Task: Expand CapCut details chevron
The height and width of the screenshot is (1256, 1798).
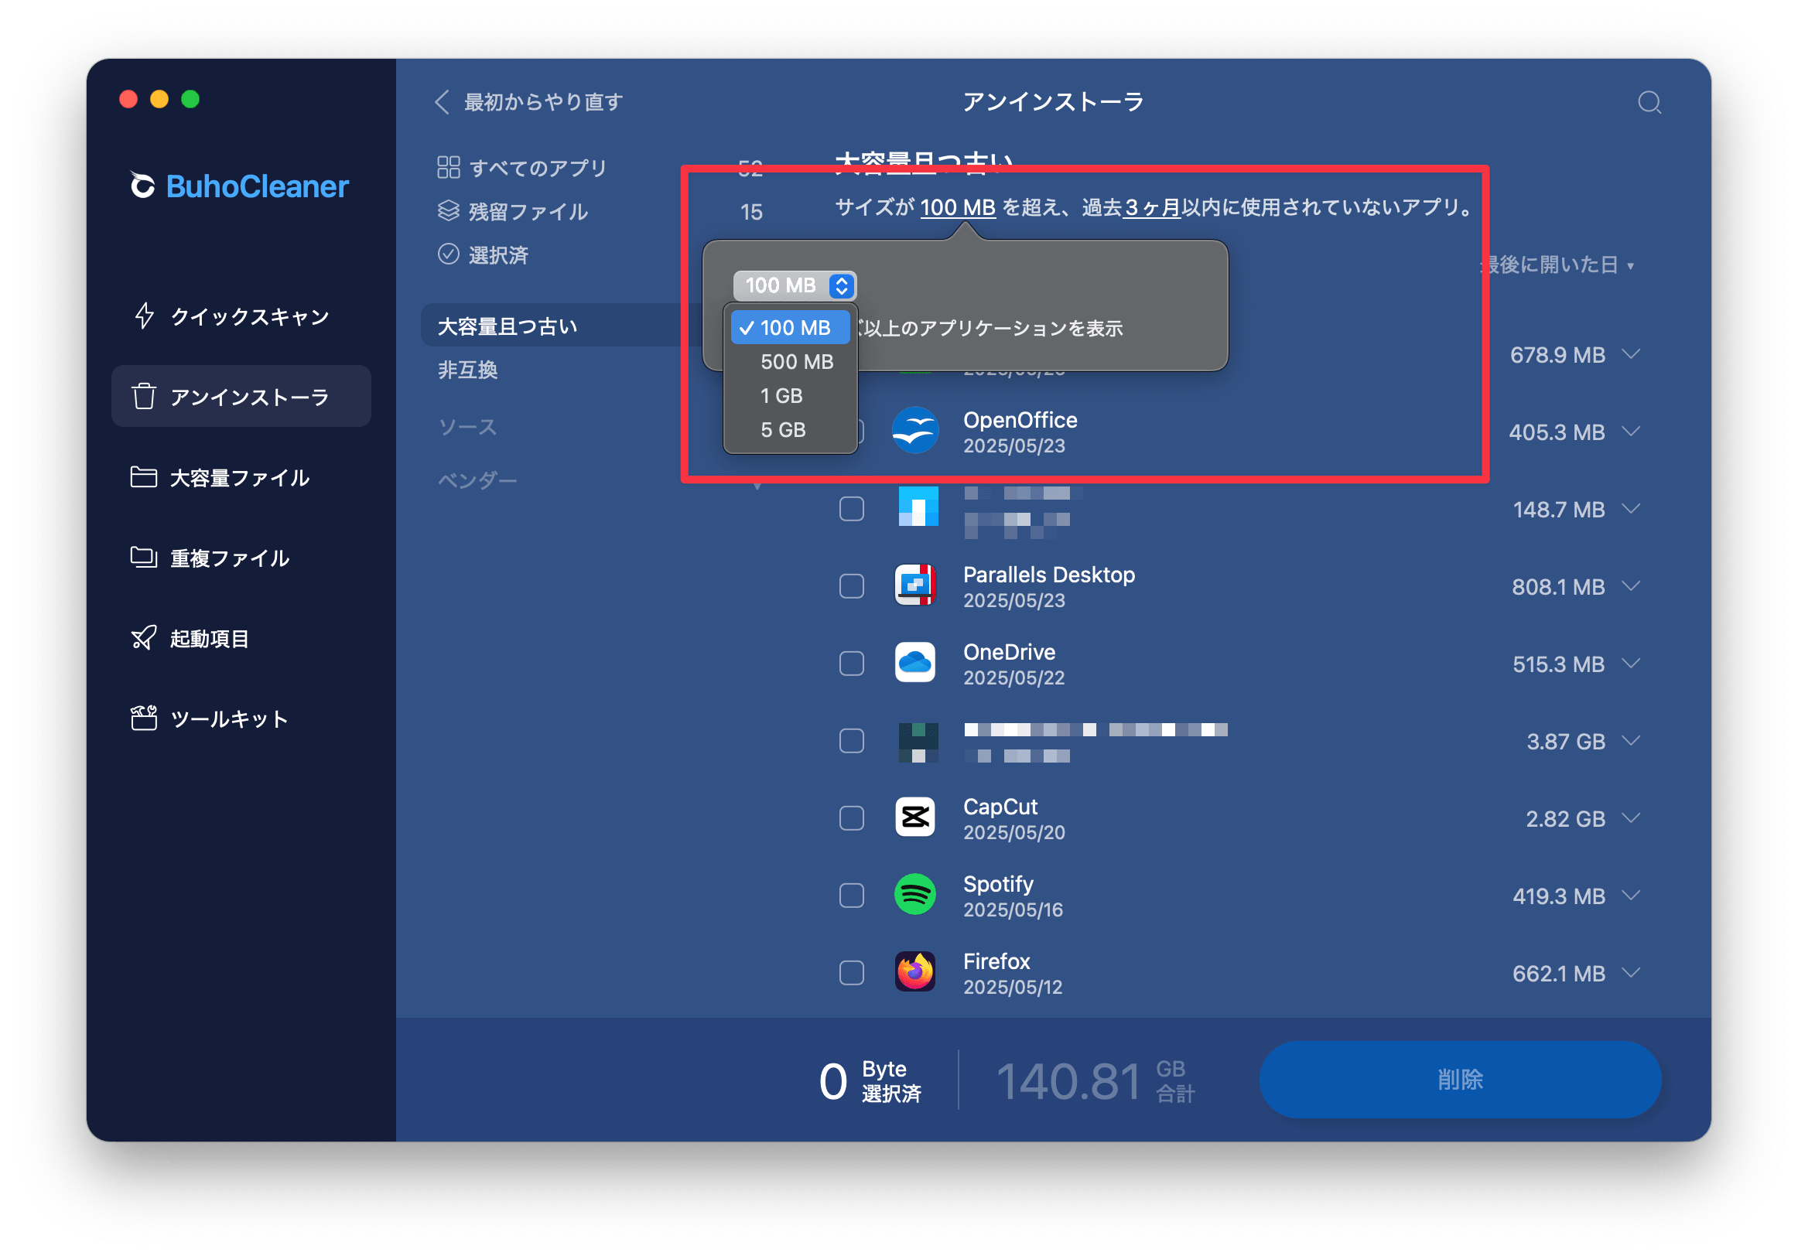Action: point(1630,818)
